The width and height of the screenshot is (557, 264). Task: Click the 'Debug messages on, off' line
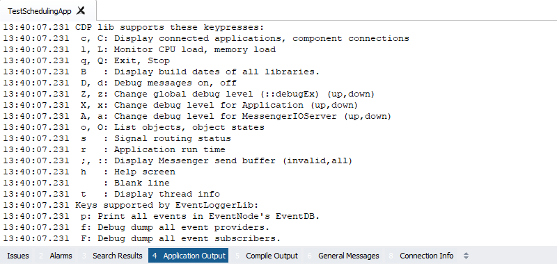click(x=120, y=83)
